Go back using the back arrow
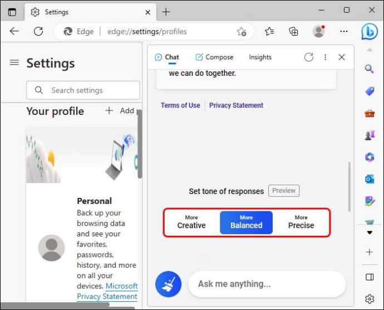This screenshot has height=310, width=384. click(14, 31)
